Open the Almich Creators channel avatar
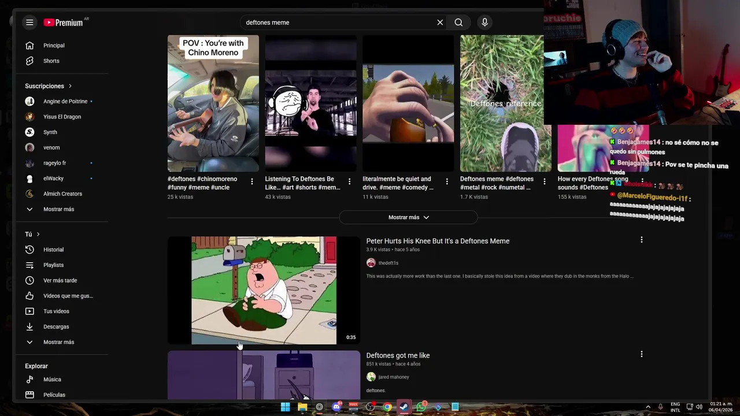The width and height of the screenshot is (740, 416). pos(29,194)
